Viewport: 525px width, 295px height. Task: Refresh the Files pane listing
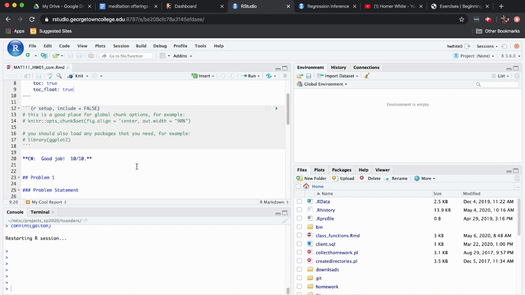(517, 178)
